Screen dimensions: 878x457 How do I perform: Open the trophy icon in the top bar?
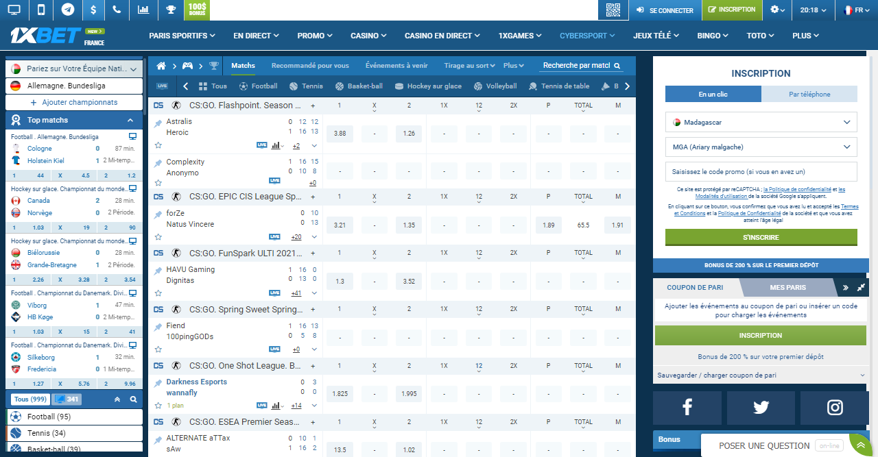170,10
